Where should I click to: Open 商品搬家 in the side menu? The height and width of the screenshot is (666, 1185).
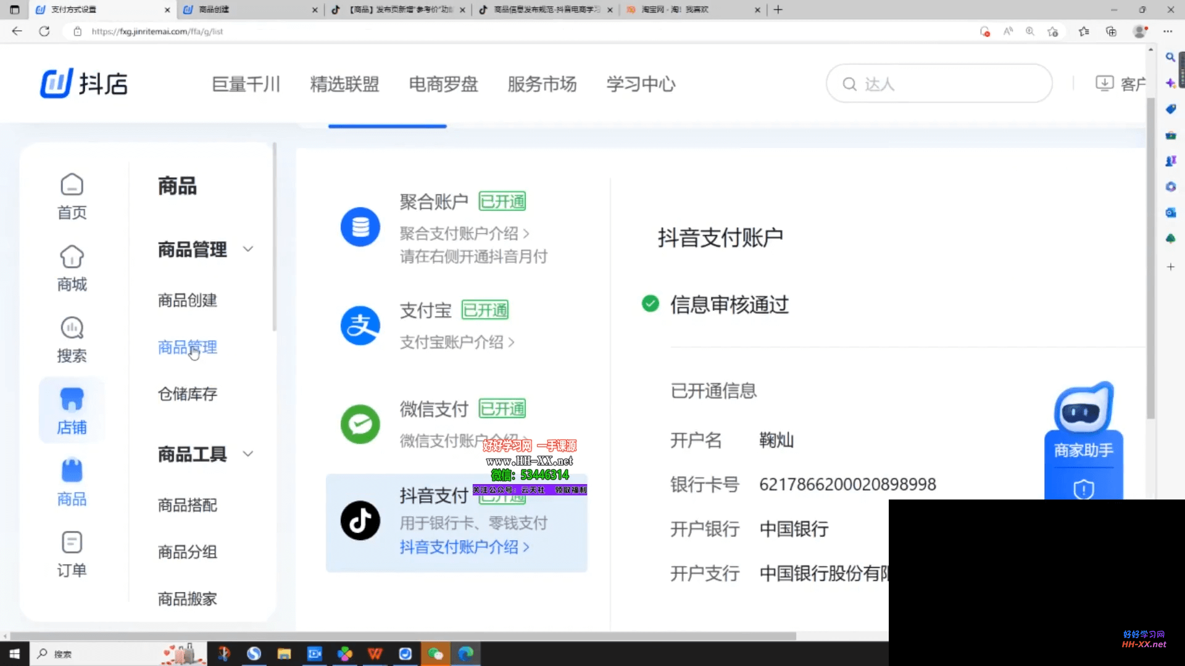pos(188,599)
